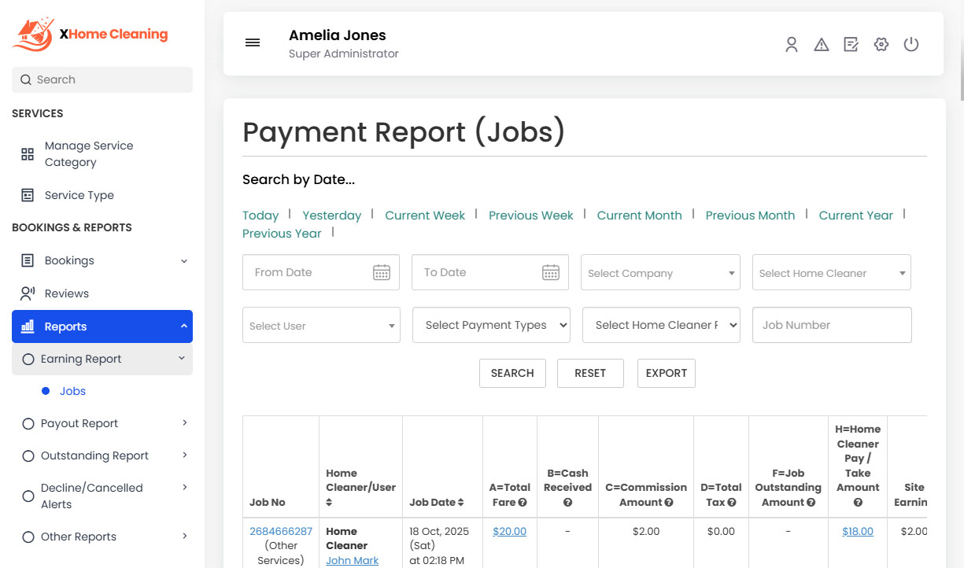Image resolution: width=964 pixels, height=568 pixels.
Task: Select the Jobs item under Earning Report
Action: click(x=72, y=390)
